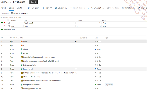Click the Save items icon
147x94 pixels.
(x=108, y=8)
